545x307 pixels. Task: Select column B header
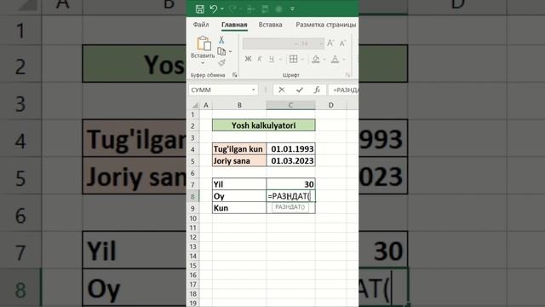(239, 105)
